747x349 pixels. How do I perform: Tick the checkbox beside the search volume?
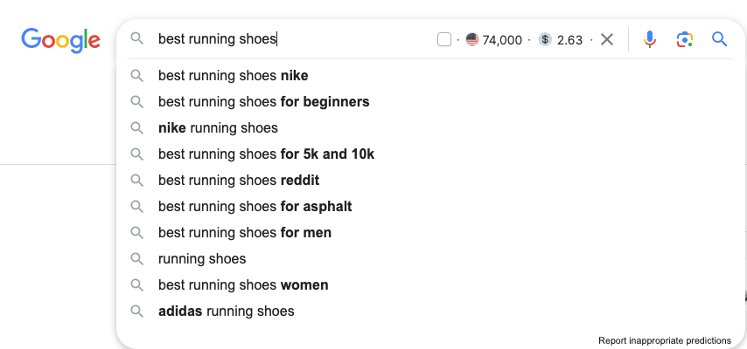444,39
